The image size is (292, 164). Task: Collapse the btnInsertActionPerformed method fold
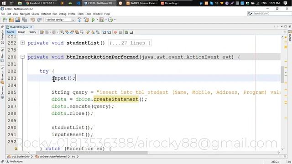[x=22, y=57]
